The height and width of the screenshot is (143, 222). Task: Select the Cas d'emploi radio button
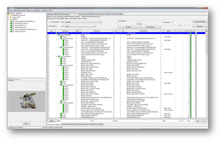tap(49, 22)
